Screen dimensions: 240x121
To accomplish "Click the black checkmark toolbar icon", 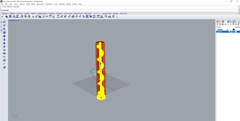I will [x=2, y=17].
